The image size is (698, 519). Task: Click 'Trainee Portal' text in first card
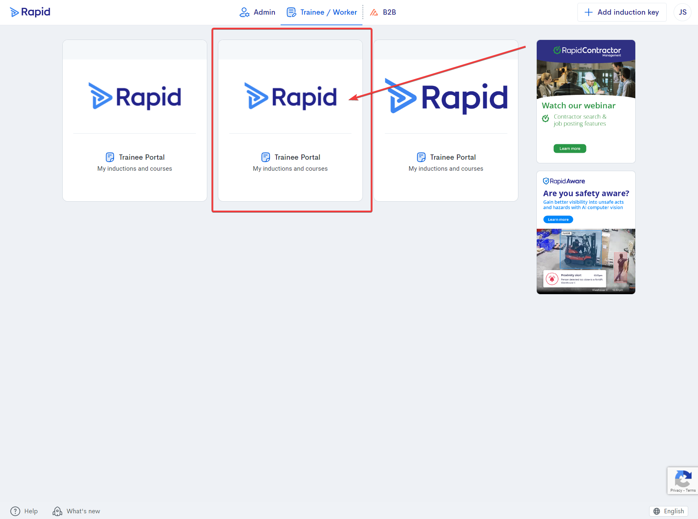pyautogui.click(x=142, y=157)
